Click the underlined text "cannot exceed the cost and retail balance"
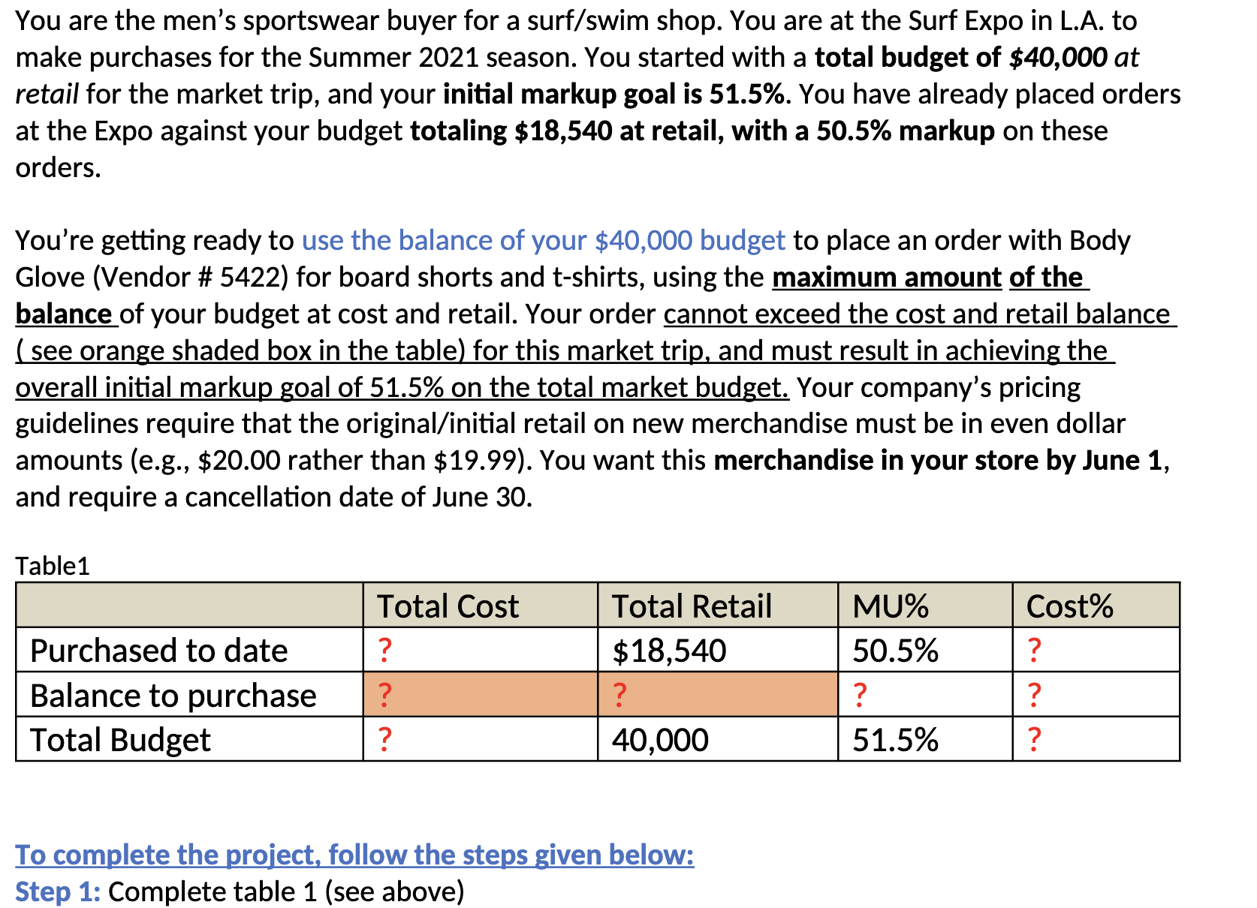 [917, 314]
